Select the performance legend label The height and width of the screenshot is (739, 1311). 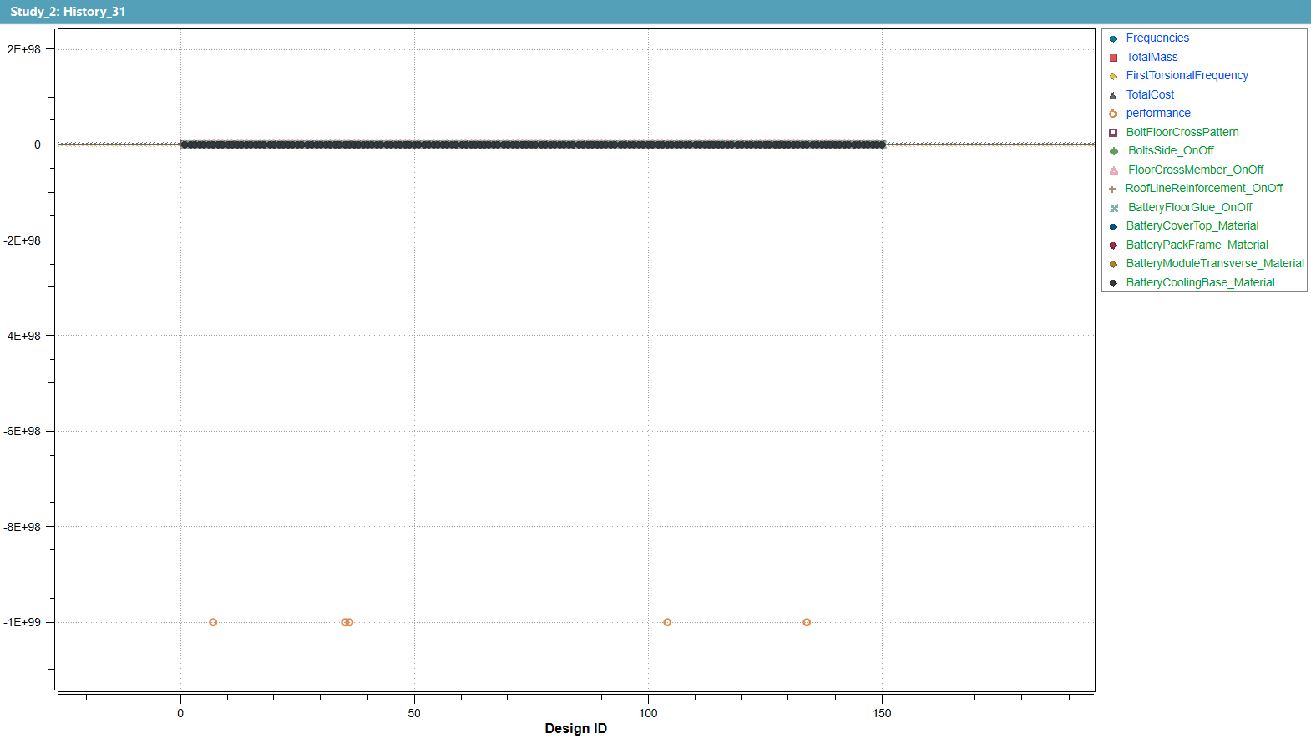coord(1158,113)
